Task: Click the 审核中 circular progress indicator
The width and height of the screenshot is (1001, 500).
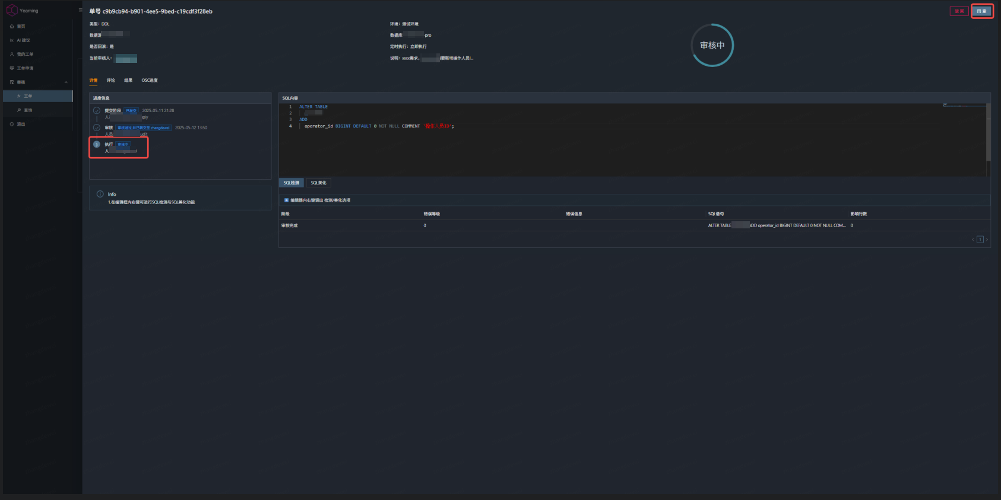Action: [712, 45]
